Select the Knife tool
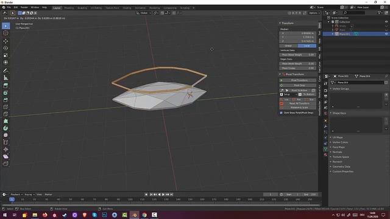Viewport: 390px width, 219px height. click(x=5, y=114)
